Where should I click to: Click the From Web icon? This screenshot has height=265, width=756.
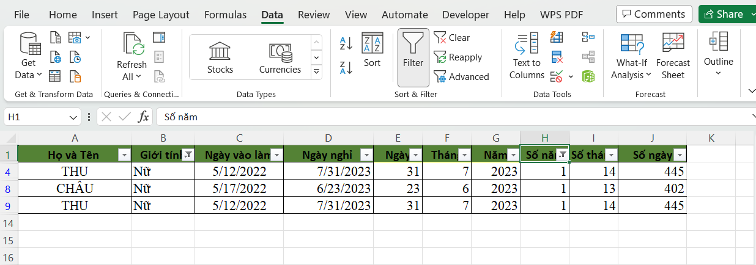(x=56, y=57)
